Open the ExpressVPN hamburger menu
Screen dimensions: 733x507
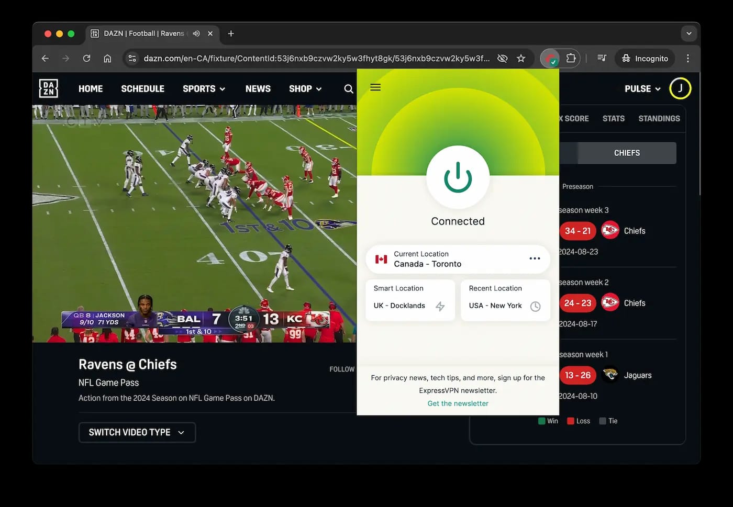click(x=375, y=87)
